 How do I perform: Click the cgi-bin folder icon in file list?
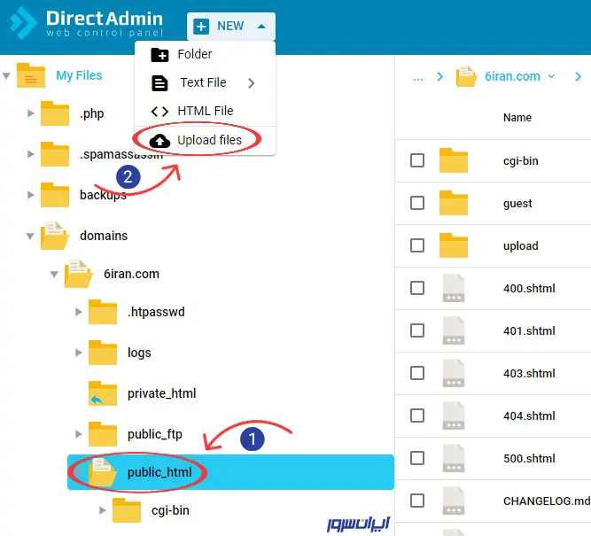(x=454, y=160)
